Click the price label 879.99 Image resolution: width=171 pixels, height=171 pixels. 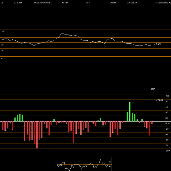tap(160, 100)
